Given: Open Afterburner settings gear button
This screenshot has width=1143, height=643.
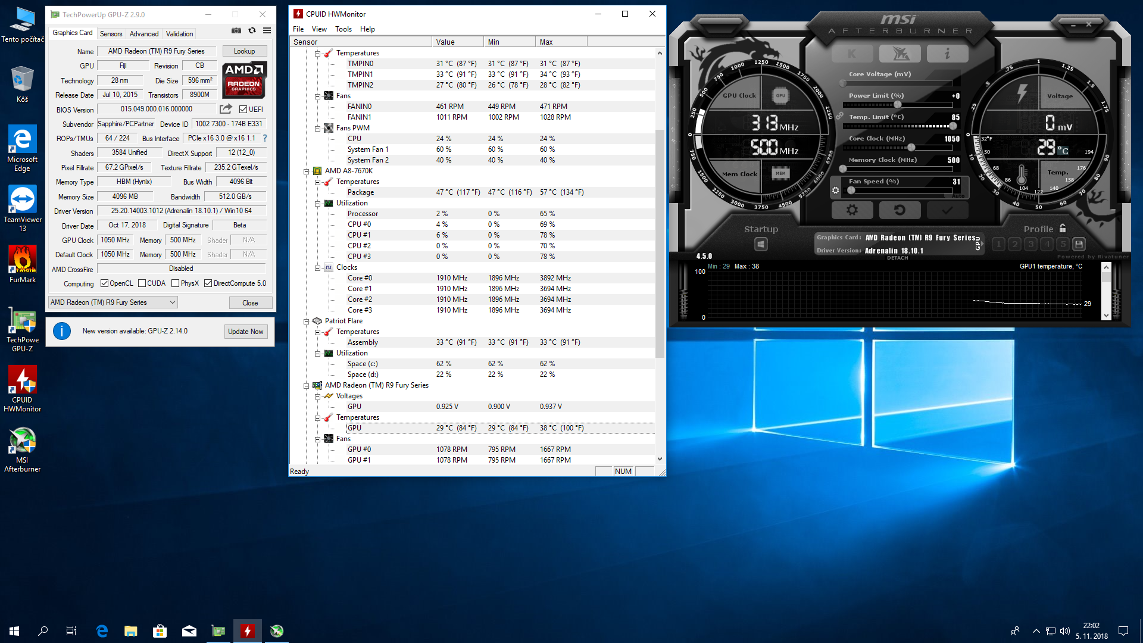Looking at the screenshot, I should click(852, 210).
